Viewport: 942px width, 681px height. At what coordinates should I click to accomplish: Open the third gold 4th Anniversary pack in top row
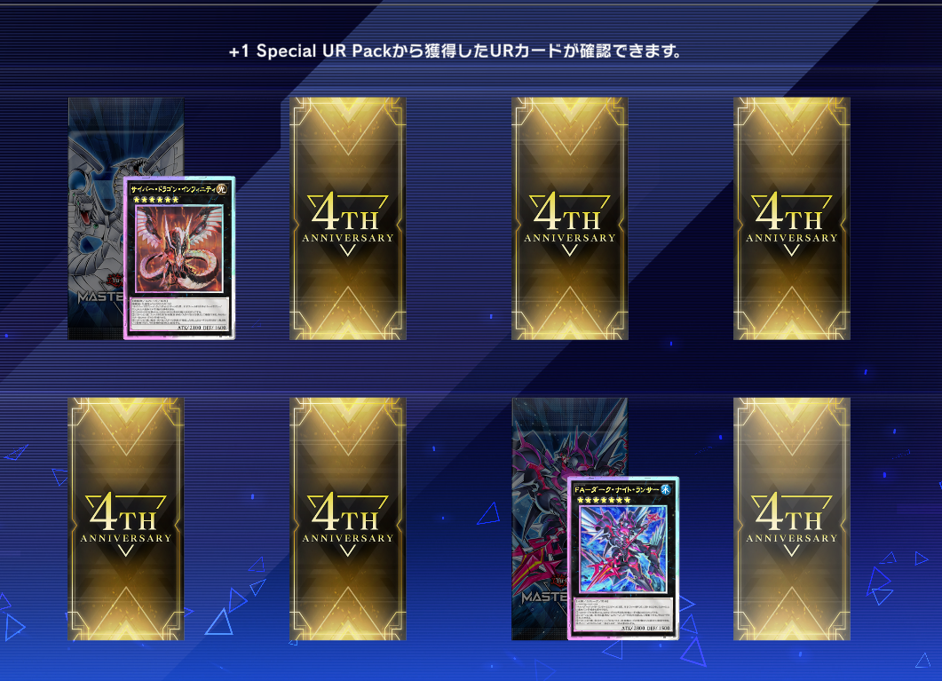(569, 218)
